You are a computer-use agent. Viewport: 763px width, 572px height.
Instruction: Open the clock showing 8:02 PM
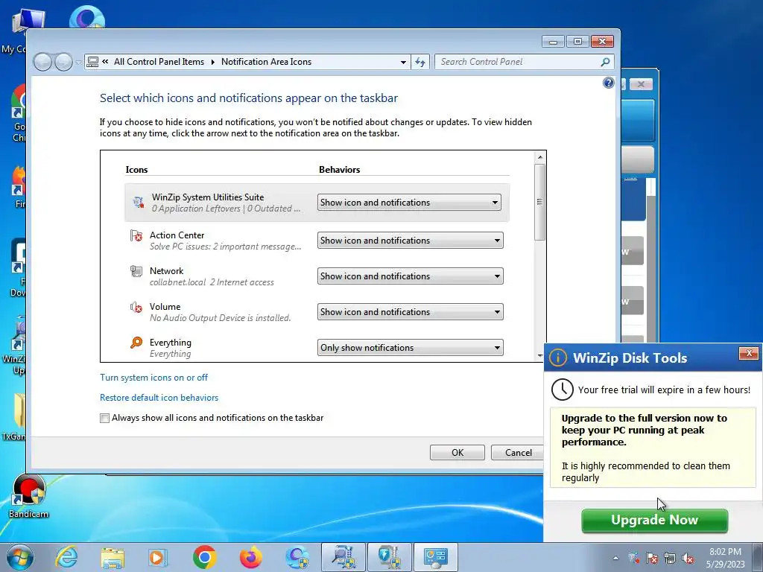pos(725,557)
